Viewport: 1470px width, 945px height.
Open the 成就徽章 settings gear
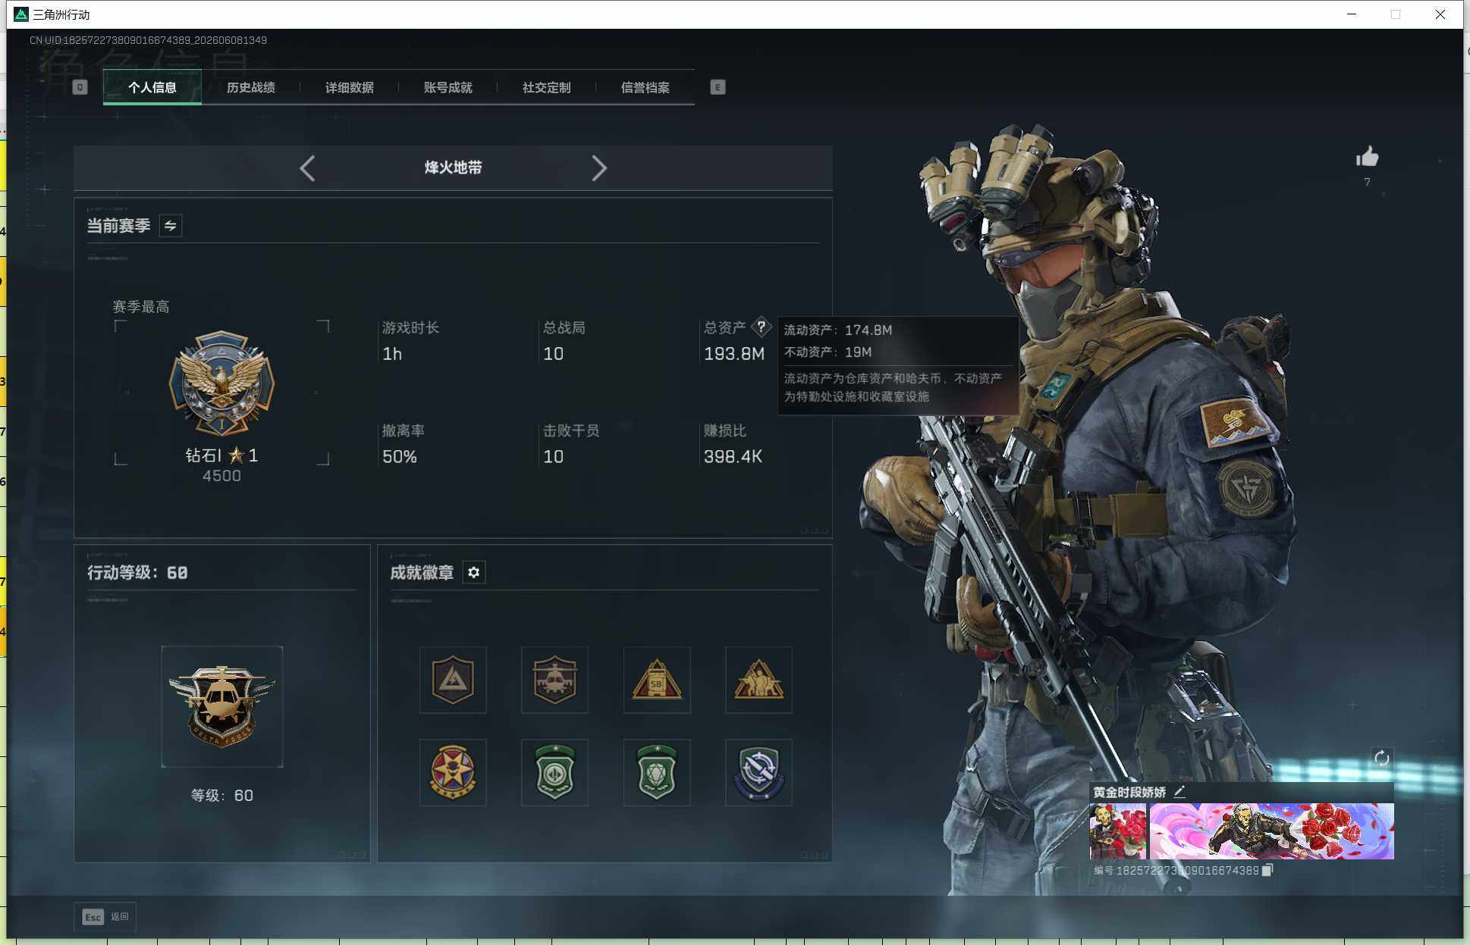tap(474, 572)
